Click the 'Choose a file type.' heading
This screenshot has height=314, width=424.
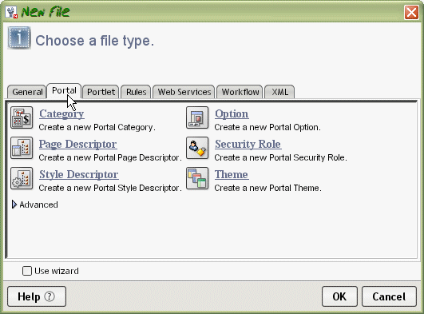[x=95, y=41]
